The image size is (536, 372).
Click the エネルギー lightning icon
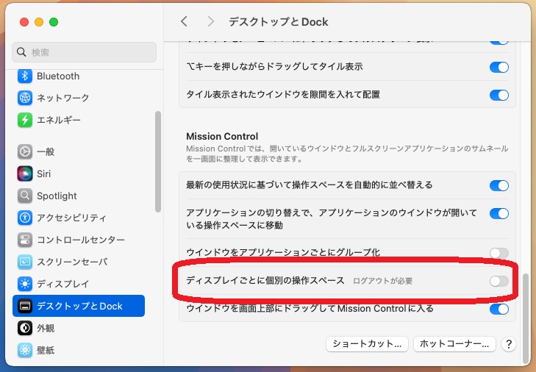point(24,120)
